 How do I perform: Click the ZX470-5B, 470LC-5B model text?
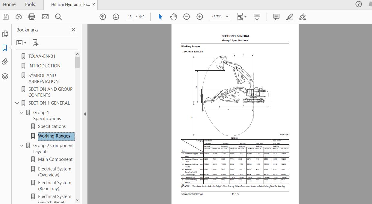[x=193, y=52]
